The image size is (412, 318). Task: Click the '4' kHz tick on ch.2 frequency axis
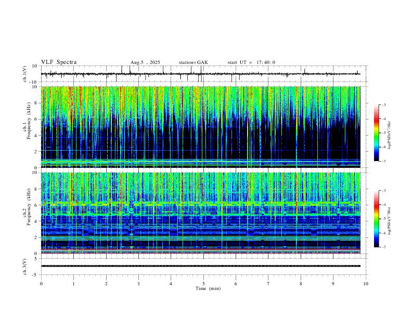tap(36, 221)
